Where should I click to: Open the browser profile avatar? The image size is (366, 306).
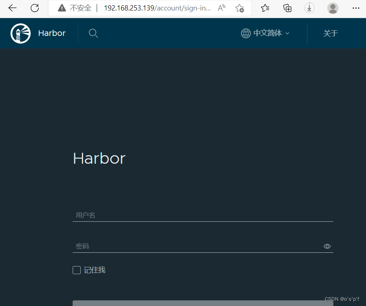pos(333,8)
